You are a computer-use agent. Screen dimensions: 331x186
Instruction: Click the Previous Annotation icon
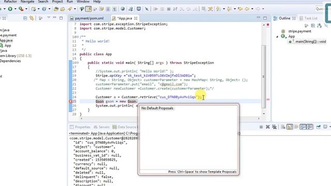229,9
